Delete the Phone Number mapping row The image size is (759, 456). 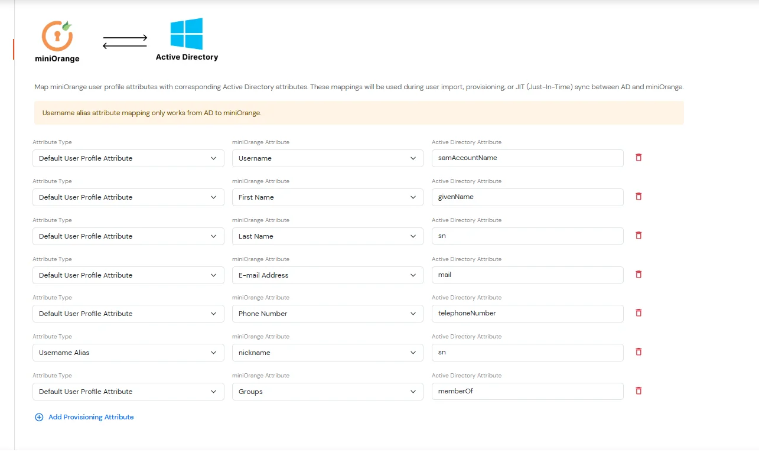click(x=639, y=313)
